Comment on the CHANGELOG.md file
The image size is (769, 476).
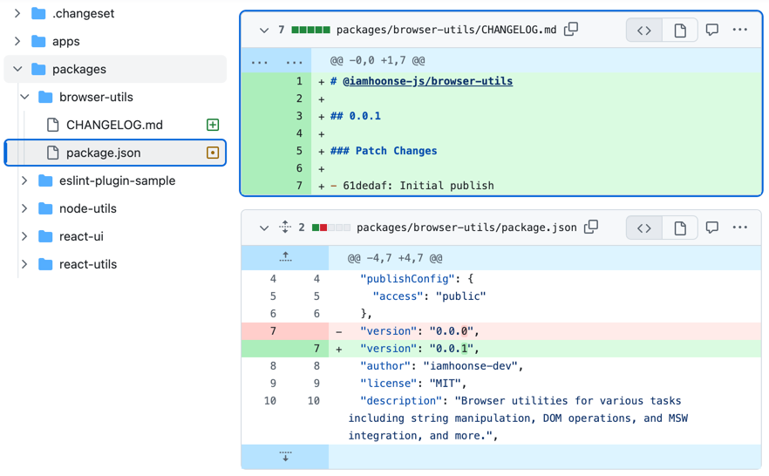(712, 30)
